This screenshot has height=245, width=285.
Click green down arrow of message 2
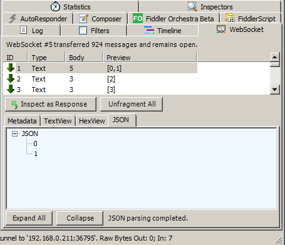click(x=11, y=78)
